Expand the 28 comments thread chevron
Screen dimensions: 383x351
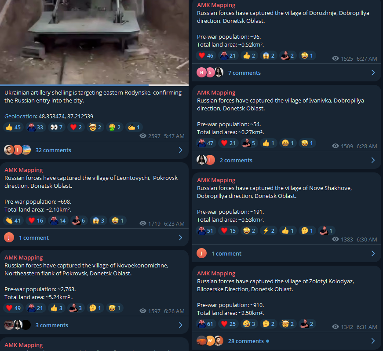(373, 341)
